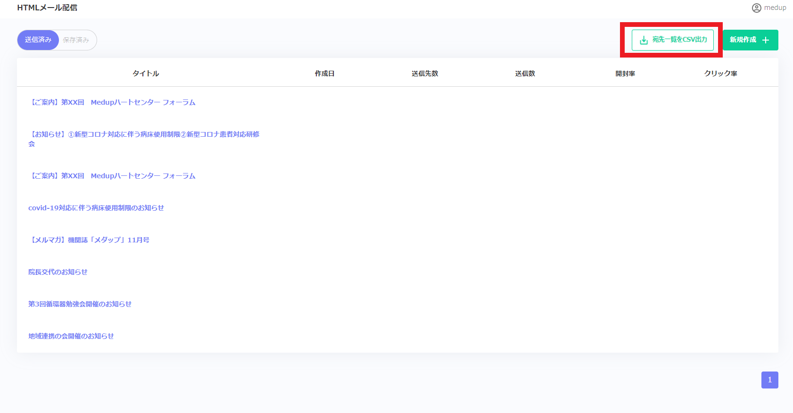
Task: Go to page 1 in pagination
Action: pos(770,380)
